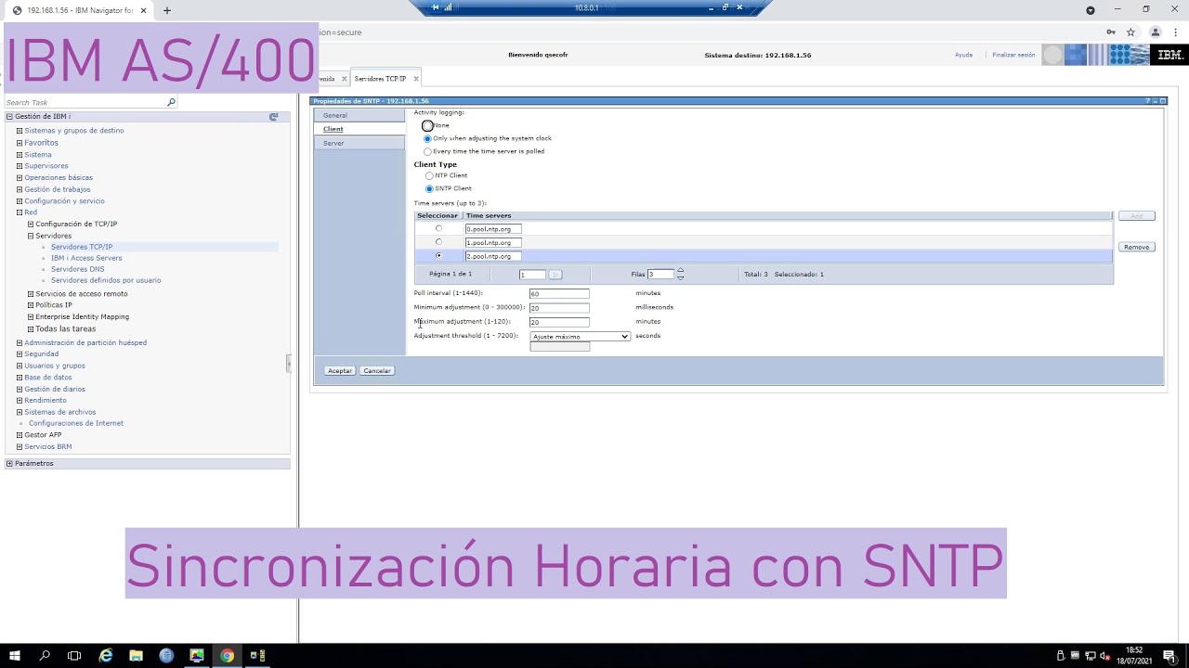
Task: Click the Maximum adjustment input field
Action: coord(559,321)
